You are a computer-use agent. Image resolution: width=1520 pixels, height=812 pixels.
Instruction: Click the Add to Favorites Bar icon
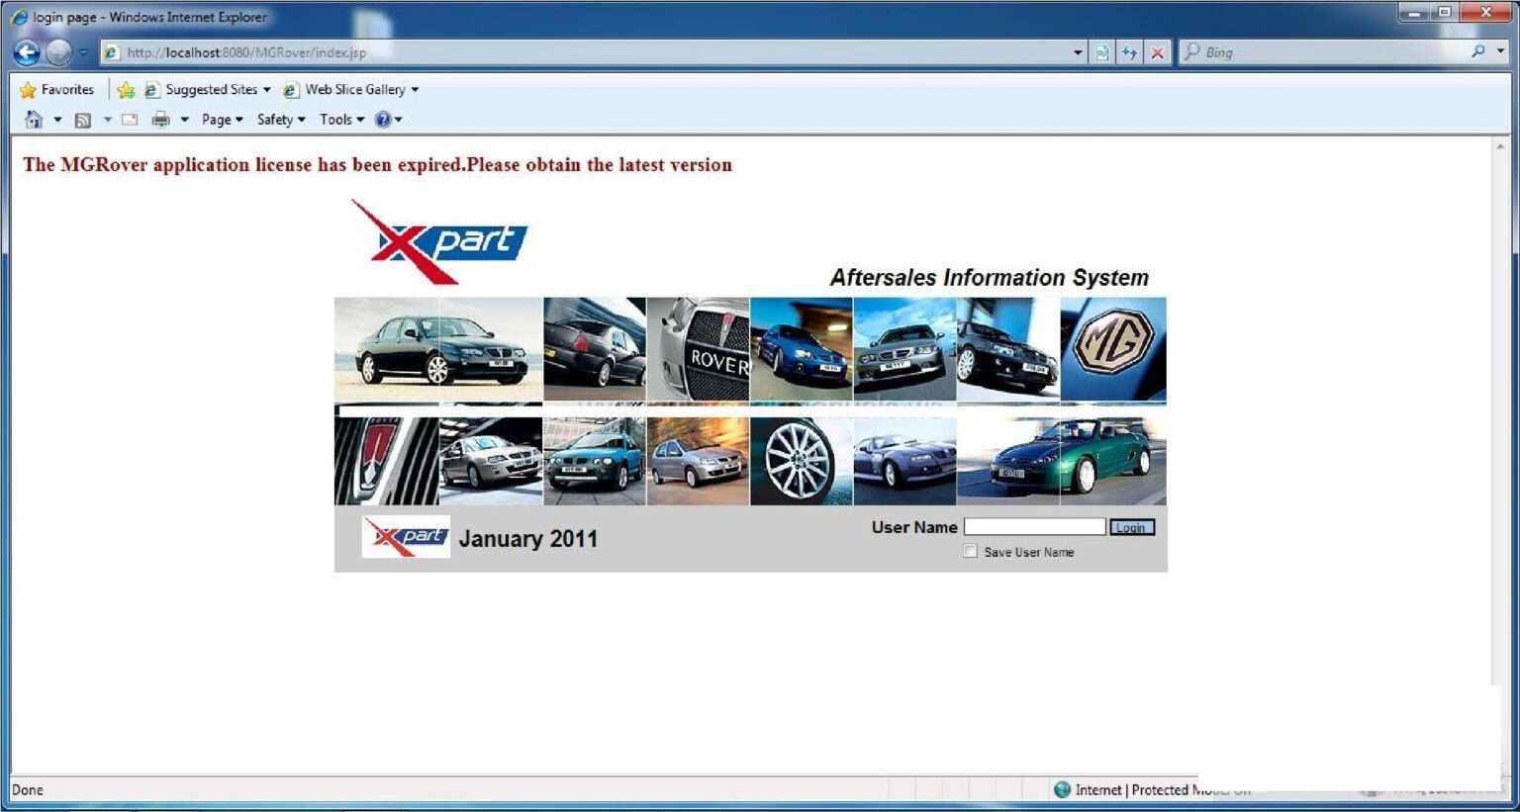126,90
